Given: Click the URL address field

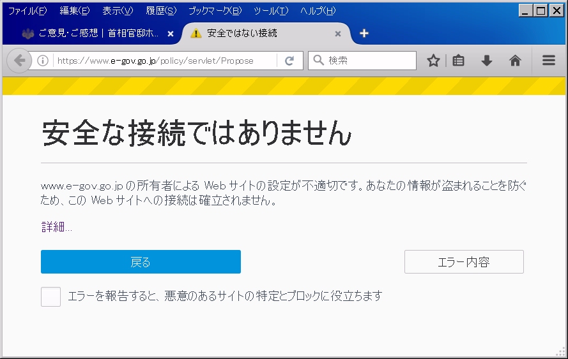Looking at the screenshot, I should pos(166,61).
